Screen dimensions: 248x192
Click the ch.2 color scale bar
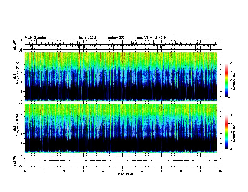(x=226, y=132)
